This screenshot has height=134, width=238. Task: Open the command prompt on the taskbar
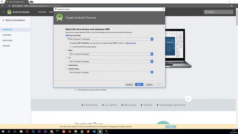click(58, 131)
